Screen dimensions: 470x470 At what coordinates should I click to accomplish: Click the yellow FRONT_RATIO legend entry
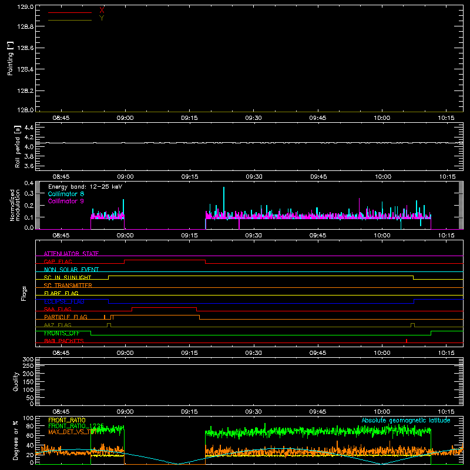(67, 420)
